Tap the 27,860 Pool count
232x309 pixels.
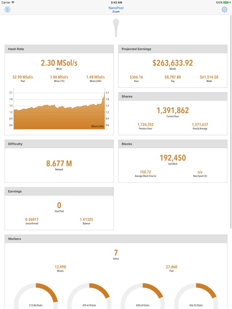click(x=172, y=267)
